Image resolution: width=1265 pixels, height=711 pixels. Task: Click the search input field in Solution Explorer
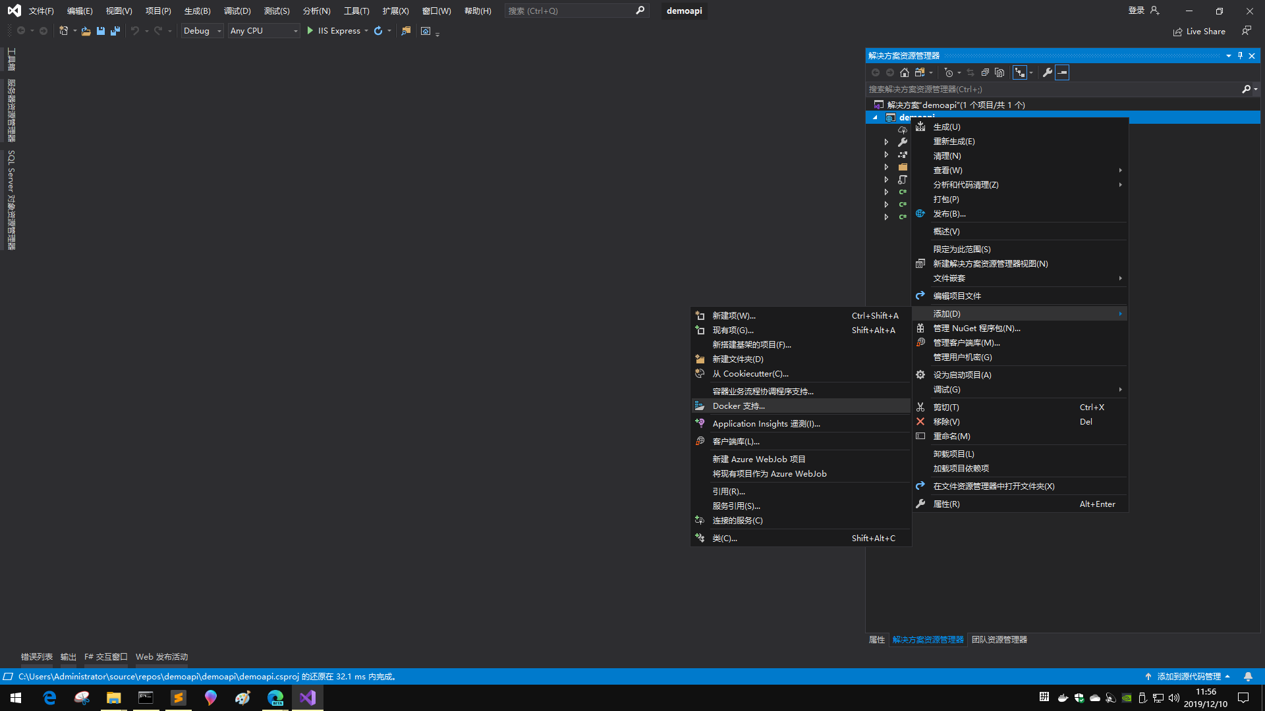[x=1053, y=90]
